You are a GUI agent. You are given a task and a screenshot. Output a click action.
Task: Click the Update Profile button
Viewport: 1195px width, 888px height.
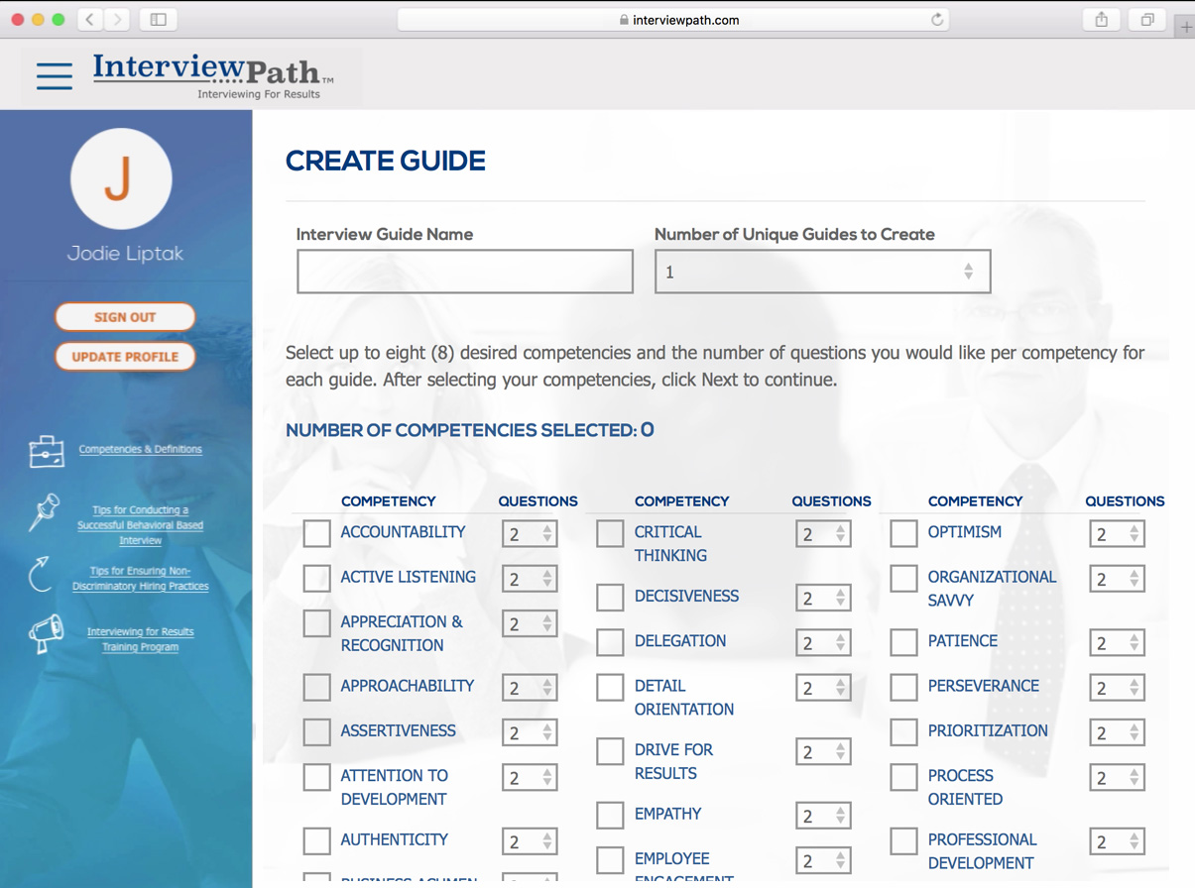pyautogui.click(x=125, y=357)
